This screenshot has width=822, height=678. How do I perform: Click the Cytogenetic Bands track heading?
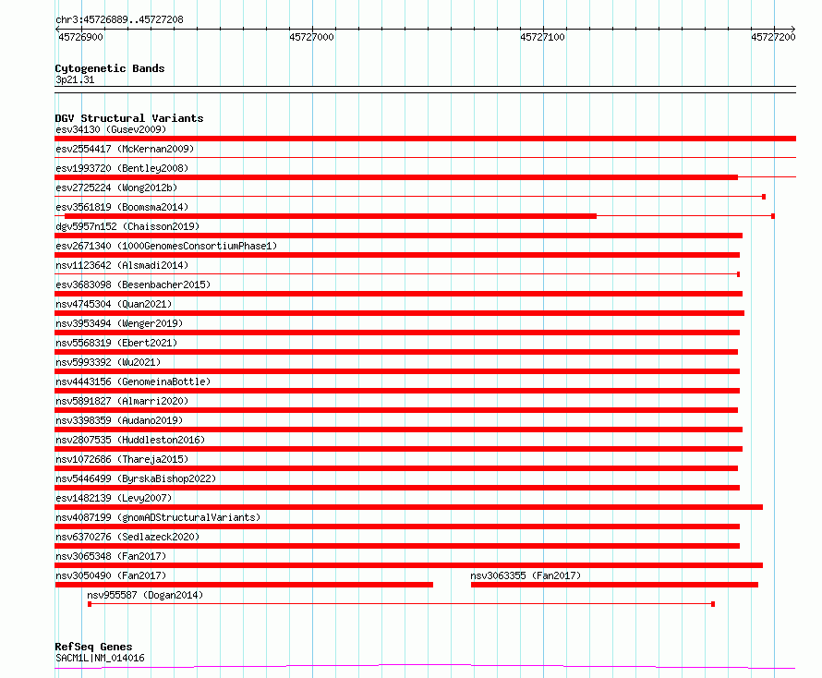(x=110, y=68)
